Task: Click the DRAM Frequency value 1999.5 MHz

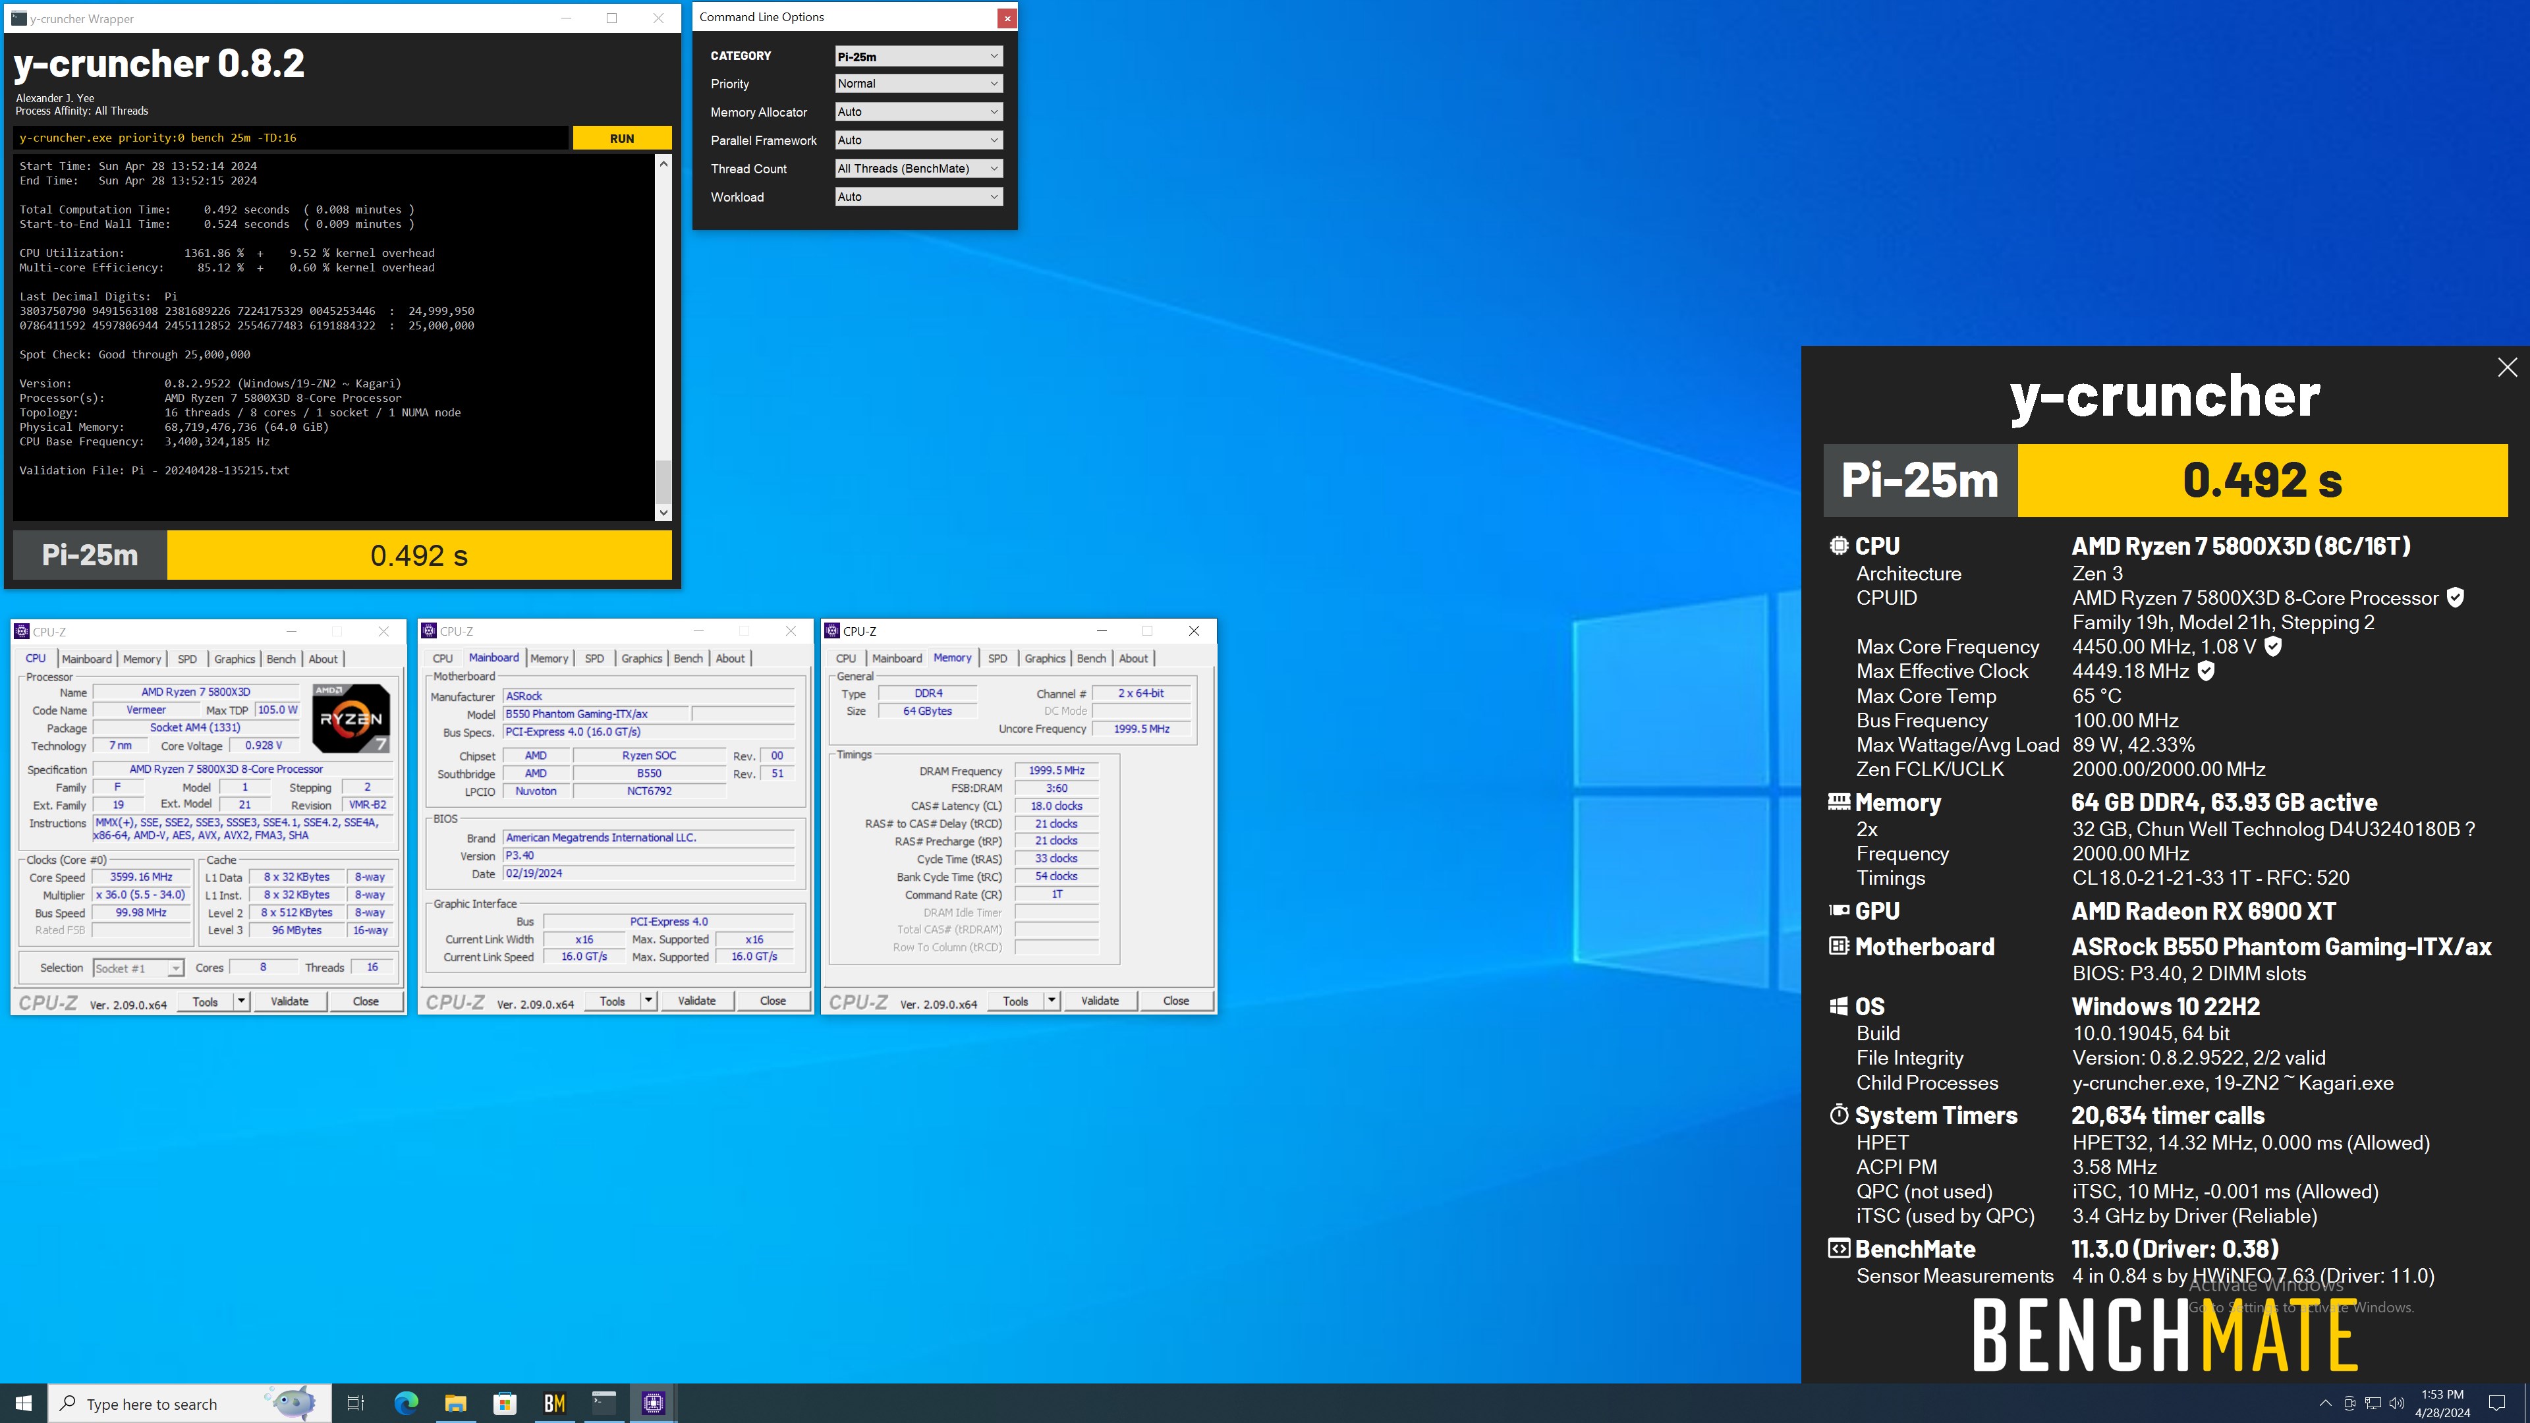Action: pyautogui.click(x=1055, y=771)
